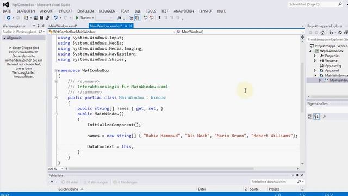Click the Schnellstart search magnifier icon
The image size is (348, 196).
[x=340, y=4]
